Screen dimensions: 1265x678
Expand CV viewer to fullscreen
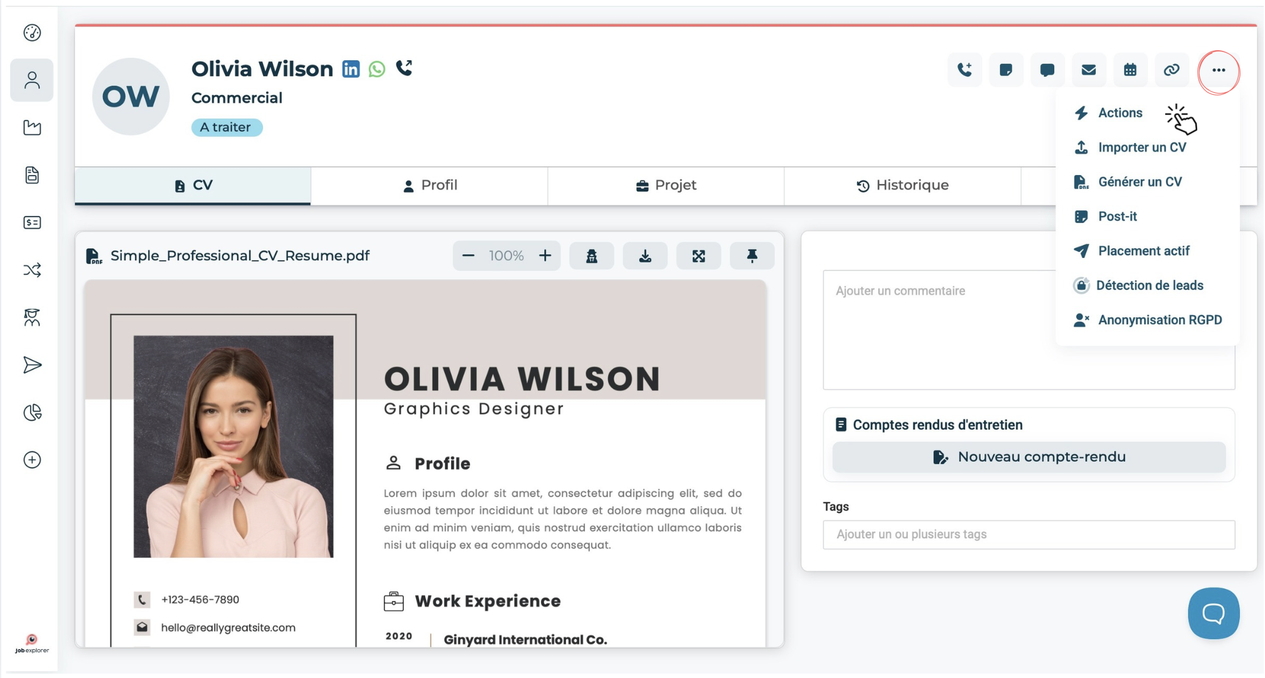pos(698,256)
